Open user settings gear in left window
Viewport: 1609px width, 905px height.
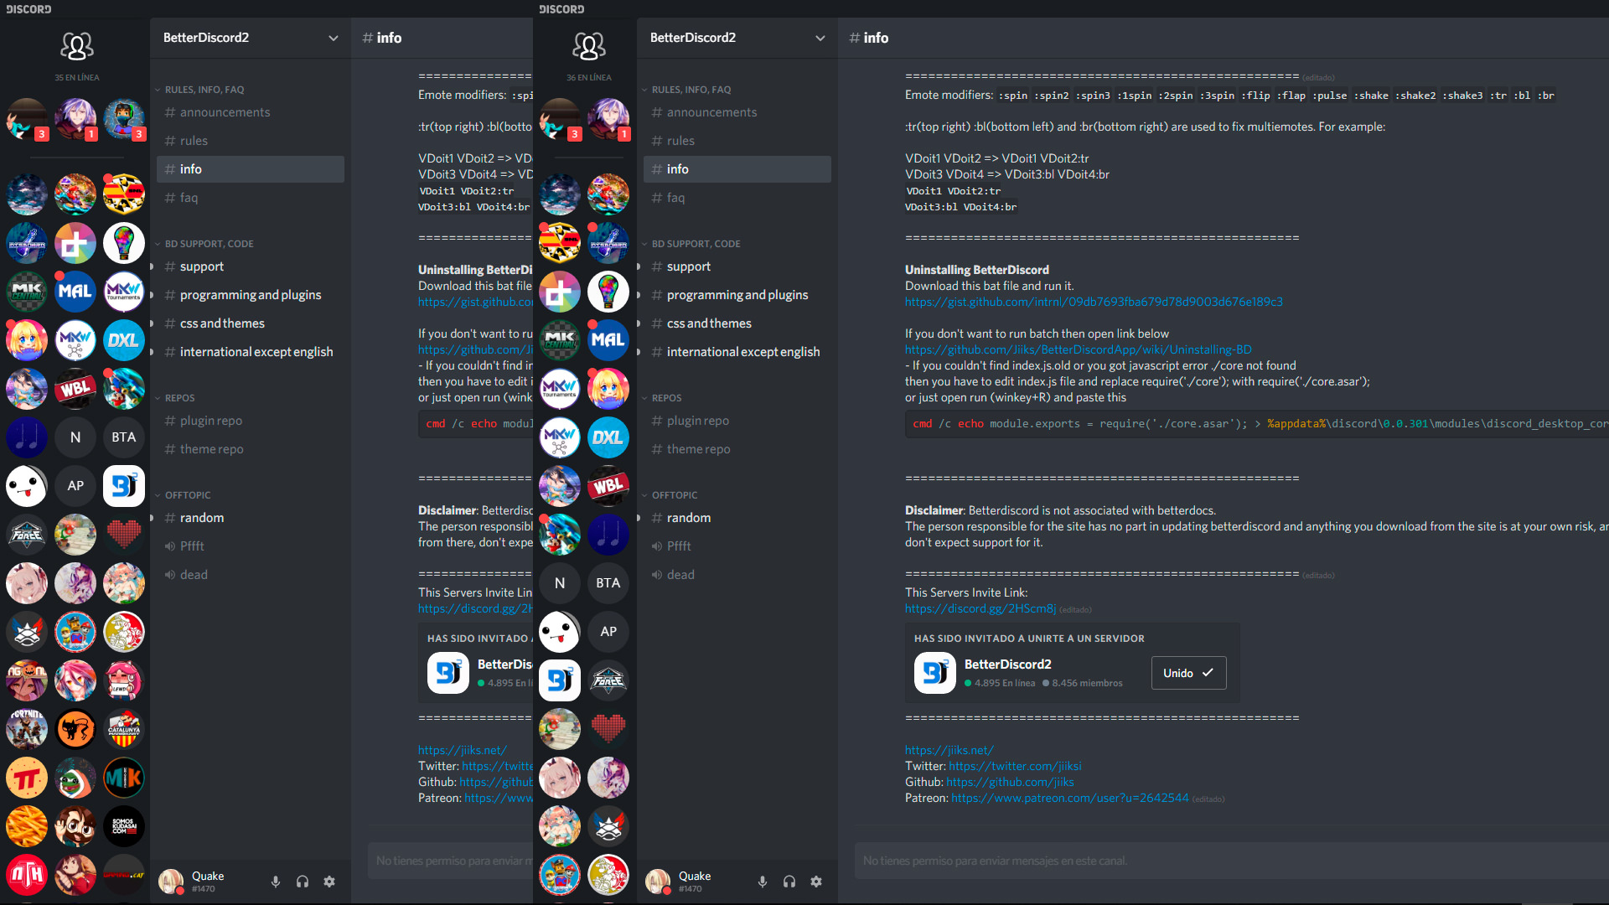click(x=329, y=882)
